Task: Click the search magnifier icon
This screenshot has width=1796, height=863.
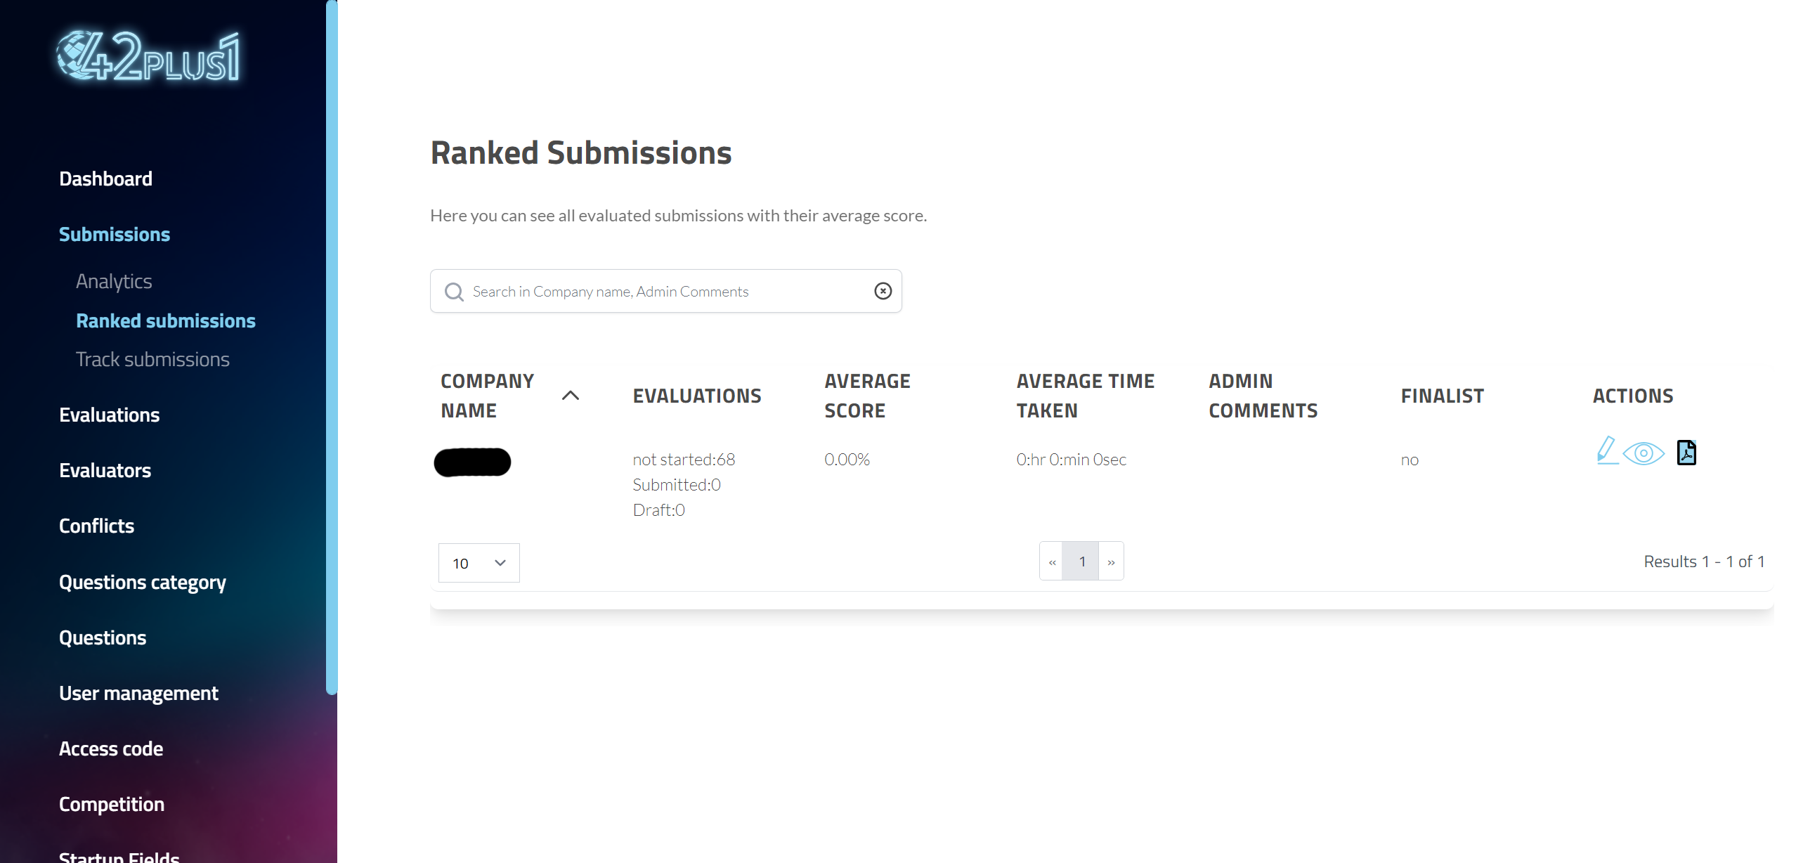Action: (x=455, y=292)
